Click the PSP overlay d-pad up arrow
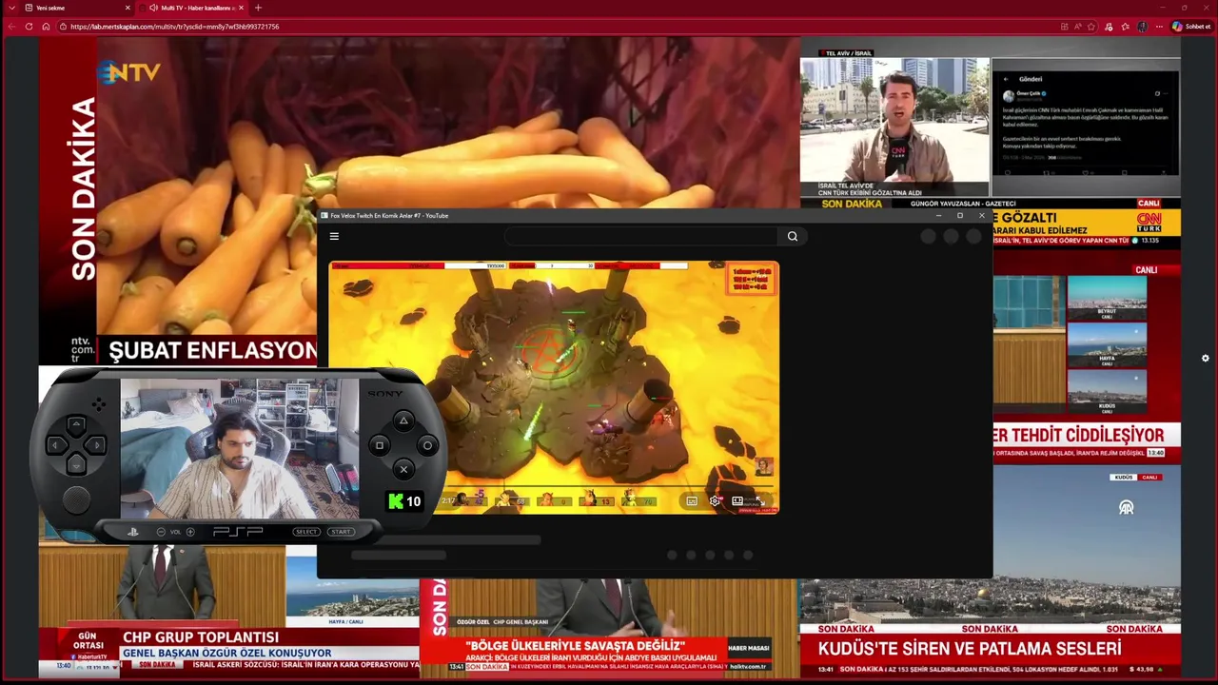The height and width of the screenshot is (685, 1218). tap(76, 425)
